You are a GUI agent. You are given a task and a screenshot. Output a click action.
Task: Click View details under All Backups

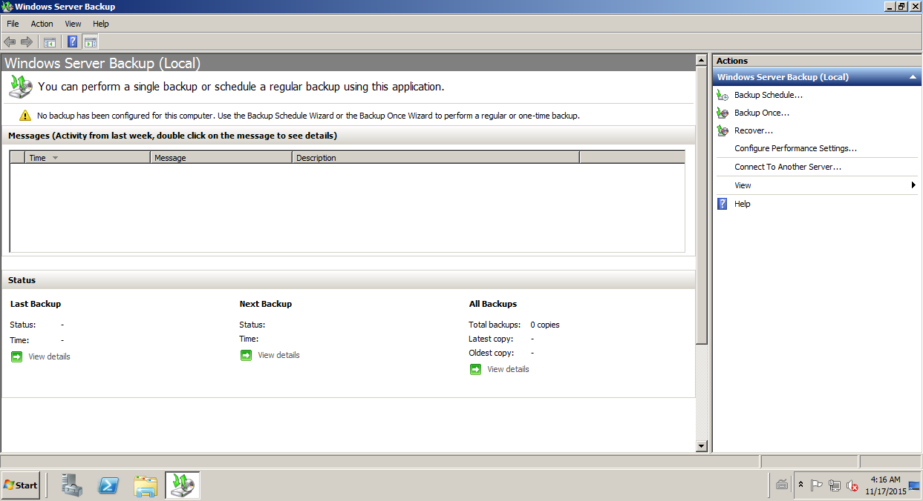[508, 369]
